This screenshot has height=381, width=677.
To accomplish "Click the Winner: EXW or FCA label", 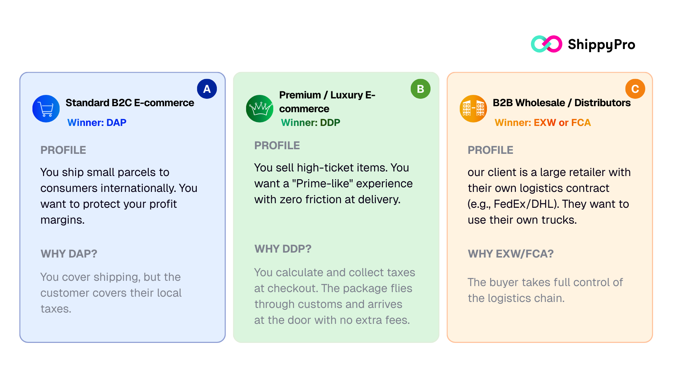I will click(x=542, y=122).
